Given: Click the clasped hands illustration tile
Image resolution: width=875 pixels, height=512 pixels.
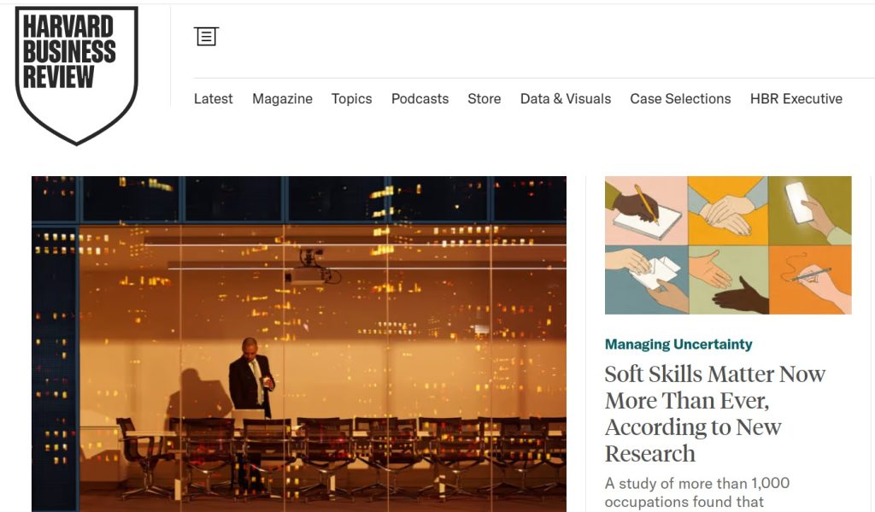Looking at the screenshot, I should coord(728,210).
